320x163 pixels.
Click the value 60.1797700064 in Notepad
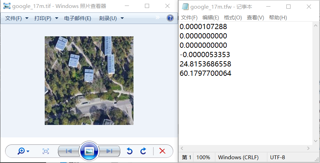click(x=205, y=73)
